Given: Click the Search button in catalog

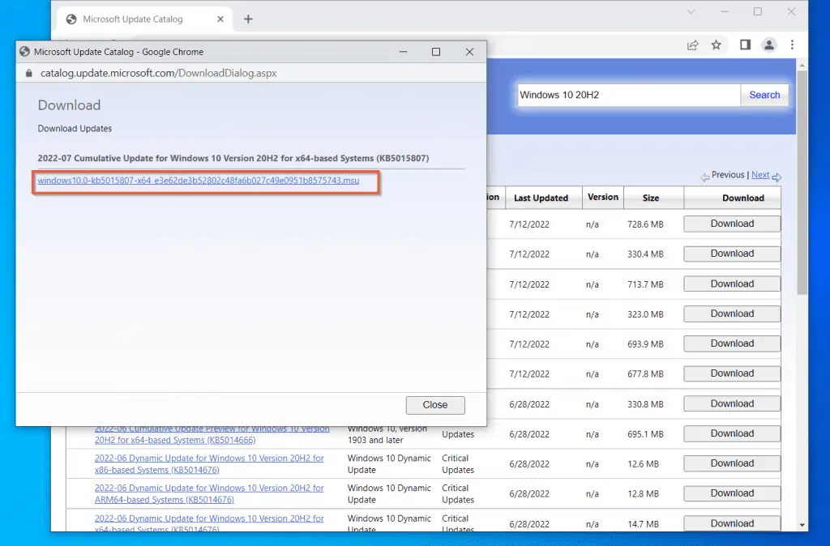Looking at the screenshot, I should point(764,96).
